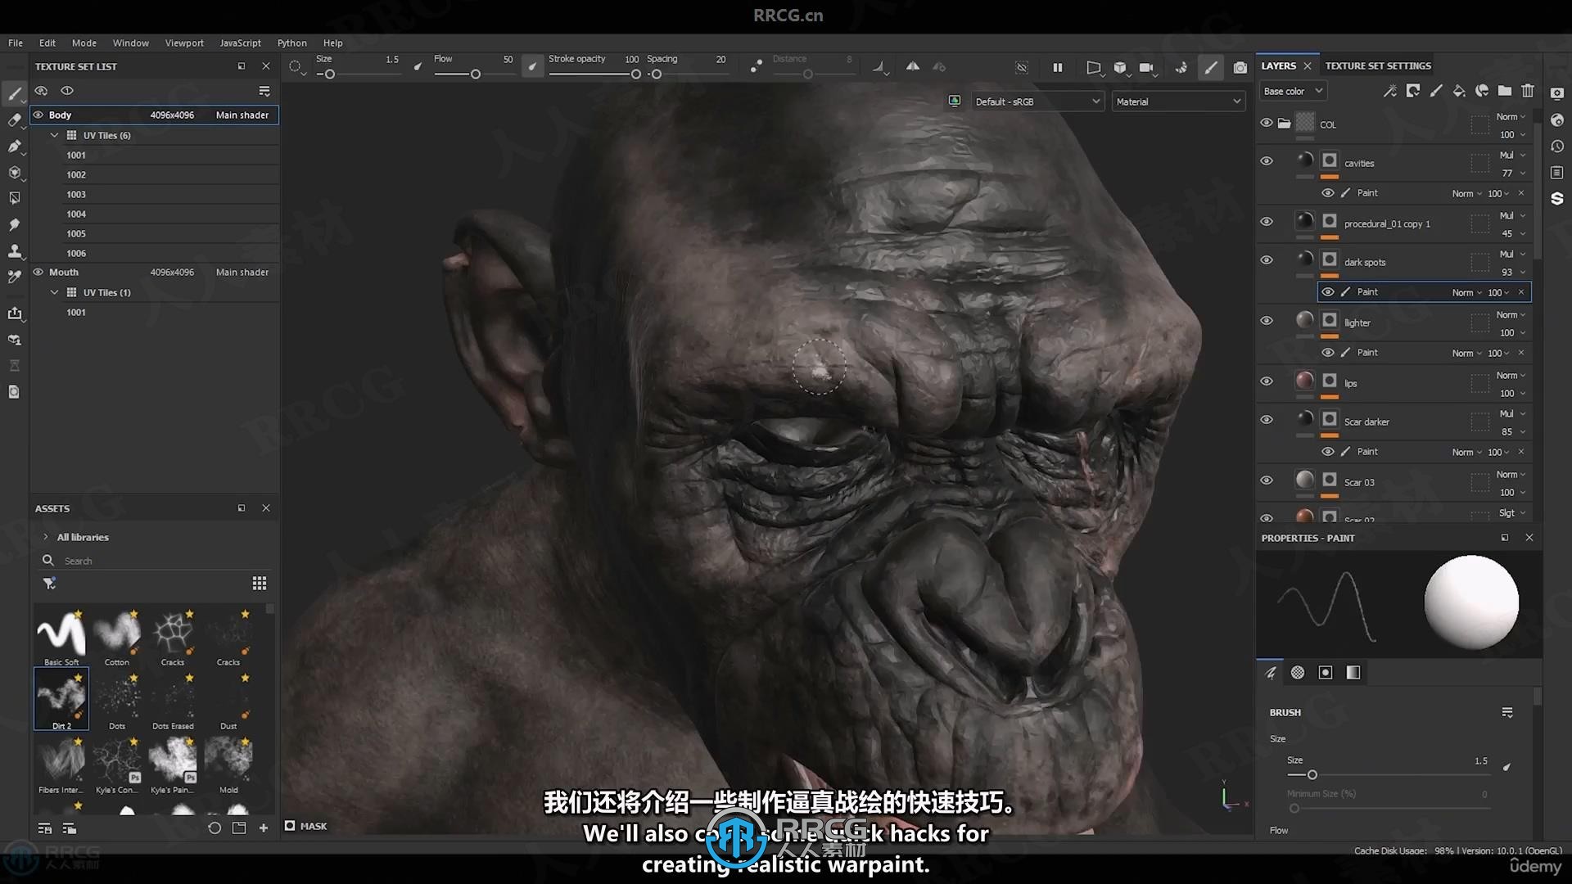Image resolution: width=1572 pixels, height=884 pixels.
Task: Open the Material viewport mode dropdown
Action: [x=1179, y=101]
